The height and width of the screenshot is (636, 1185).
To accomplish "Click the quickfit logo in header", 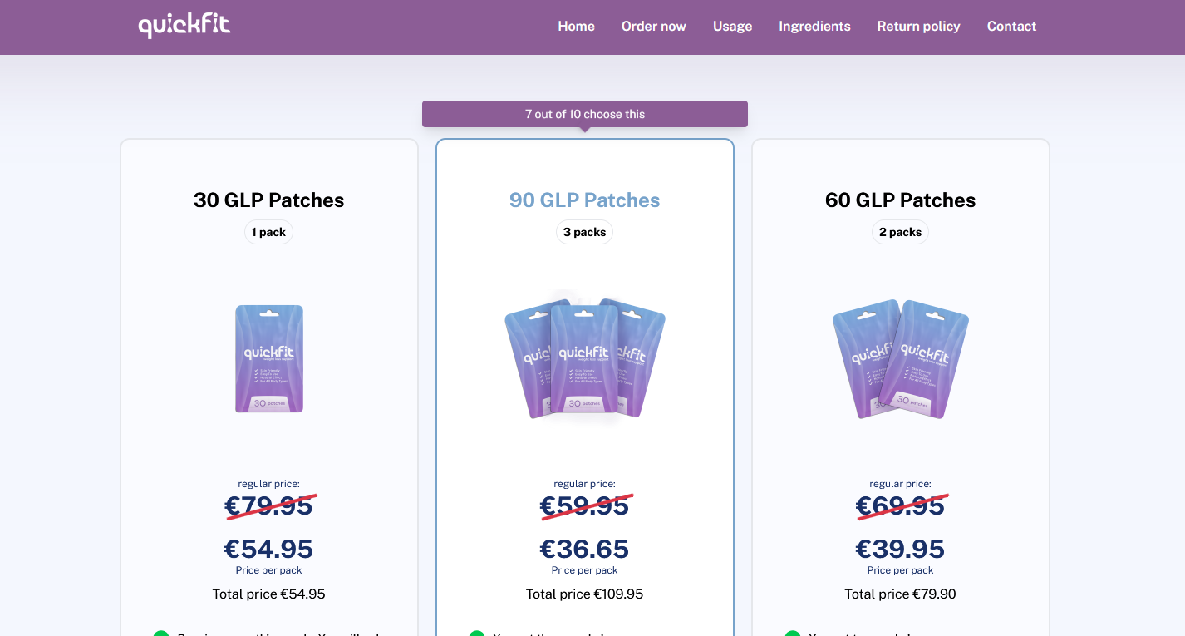I will 184,25.
